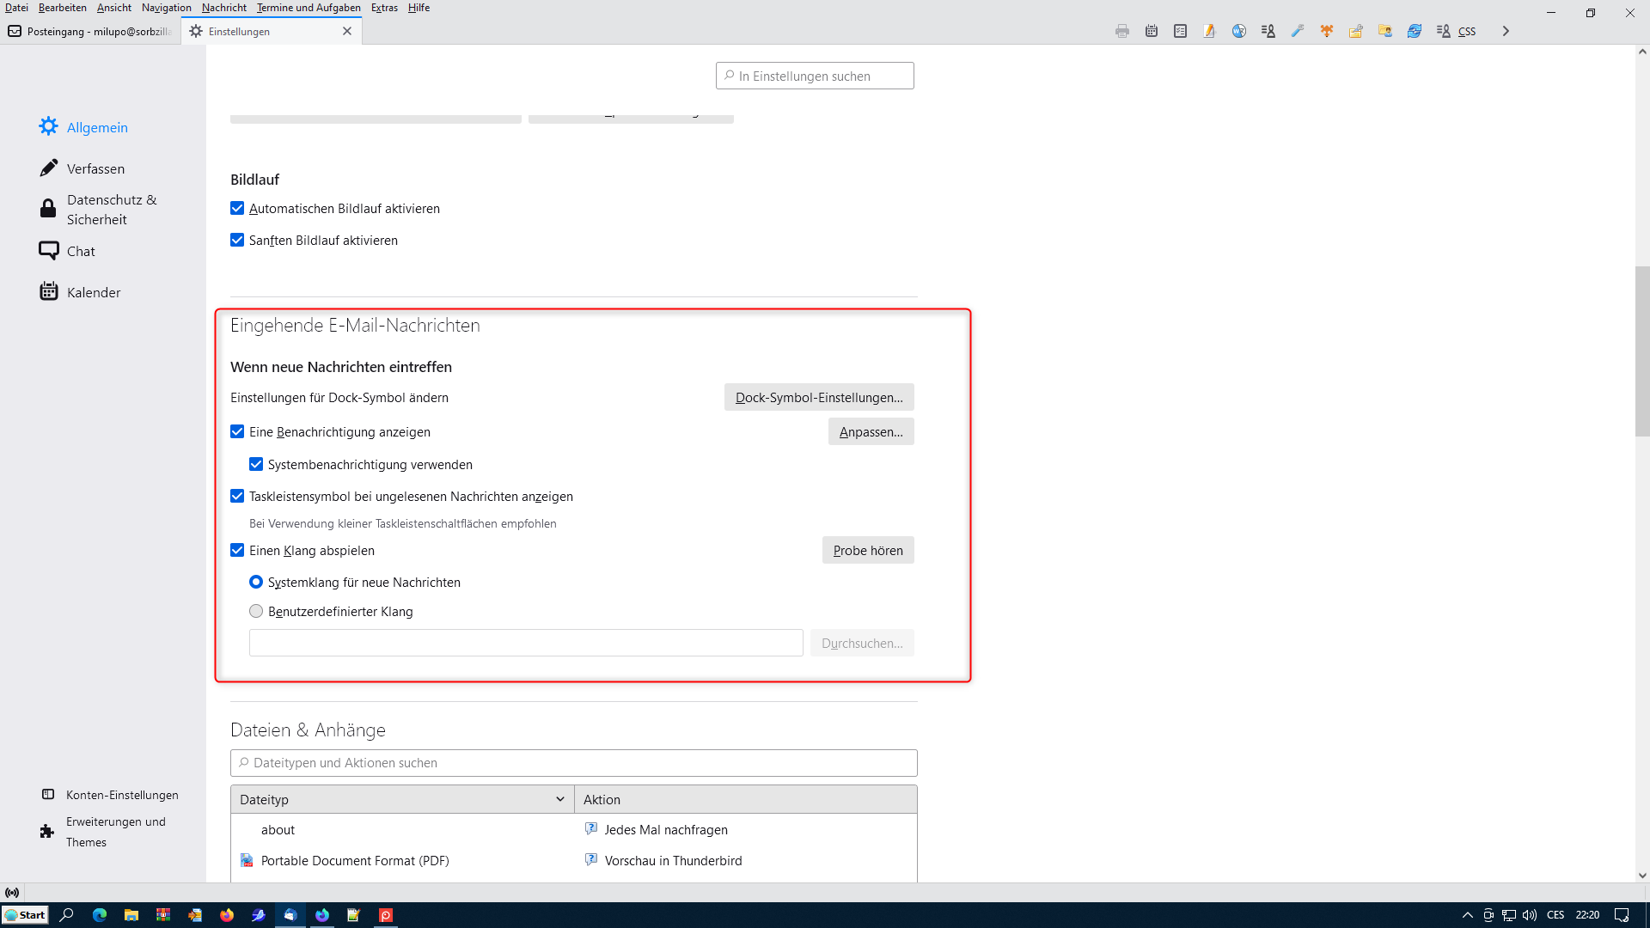
Task: Select Benutzerdefinierter Klang radio button
Action: coord(256,612)
